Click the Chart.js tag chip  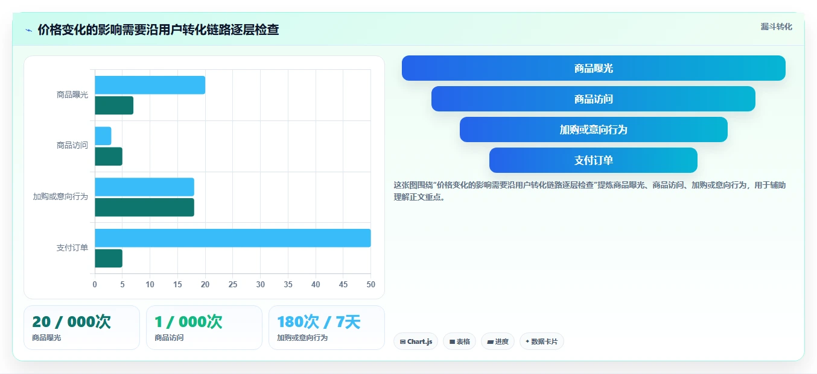click(416, 341)
